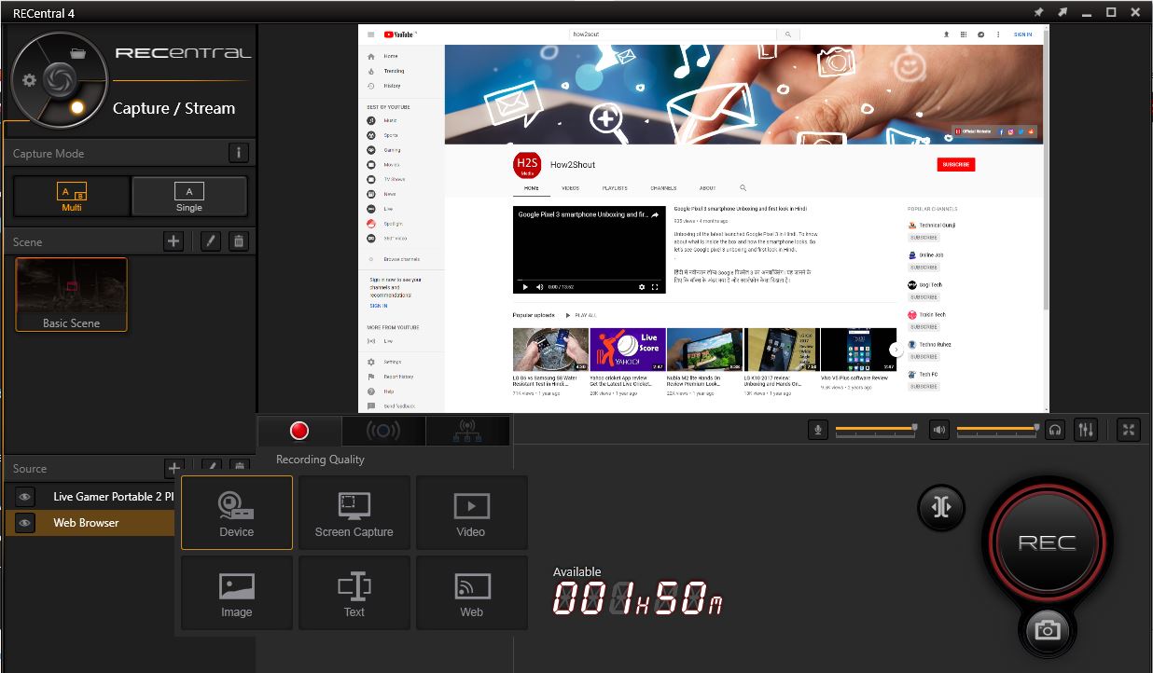Select the Web Browser source row
Image resolution: width=1153 pixels, height=673 pixels.
point(90,523)
